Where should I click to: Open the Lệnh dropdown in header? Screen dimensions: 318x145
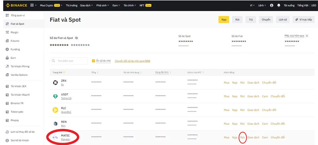pos(262,6)
